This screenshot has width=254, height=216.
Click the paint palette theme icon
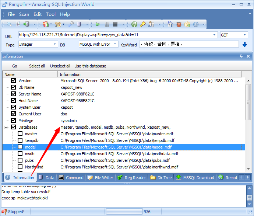[x=58, y=24]
